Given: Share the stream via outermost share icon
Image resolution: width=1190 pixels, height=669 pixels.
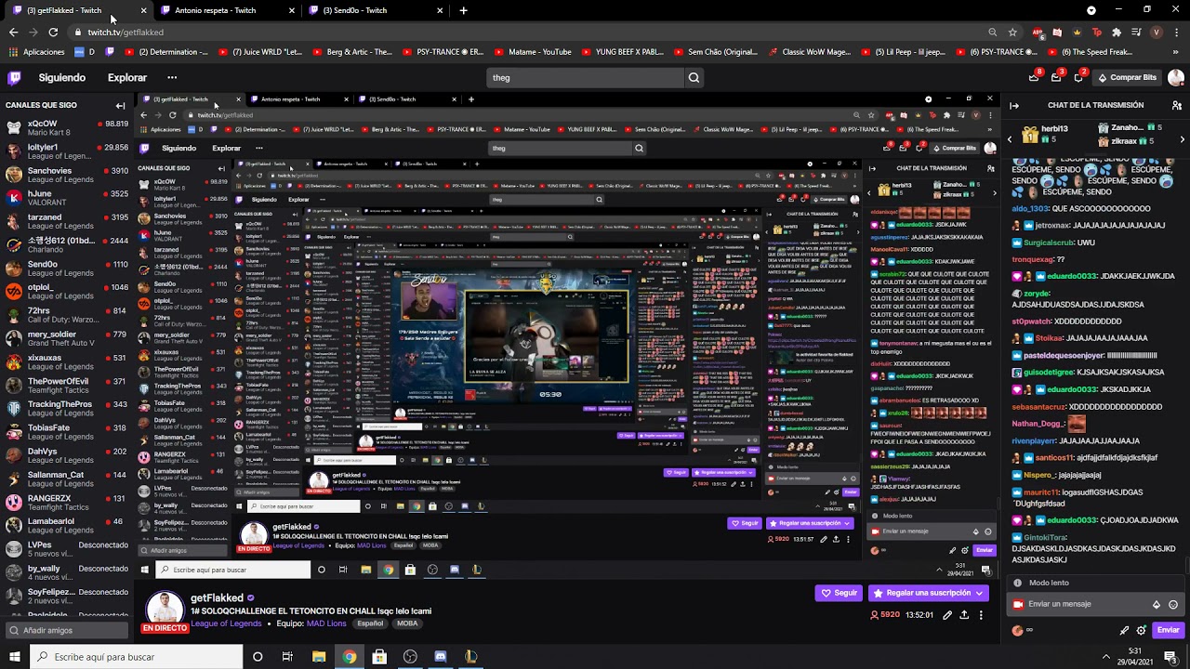Looking at the screenshot, I should point(964,615).
